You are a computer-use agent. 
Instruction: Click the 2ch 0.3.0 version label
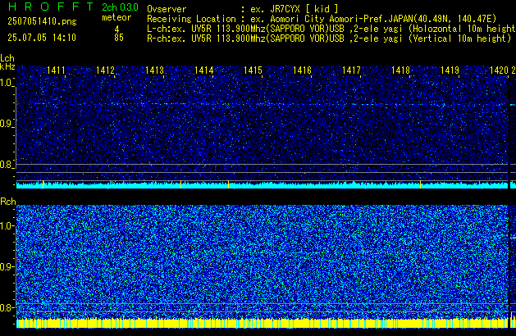(120, 7)
